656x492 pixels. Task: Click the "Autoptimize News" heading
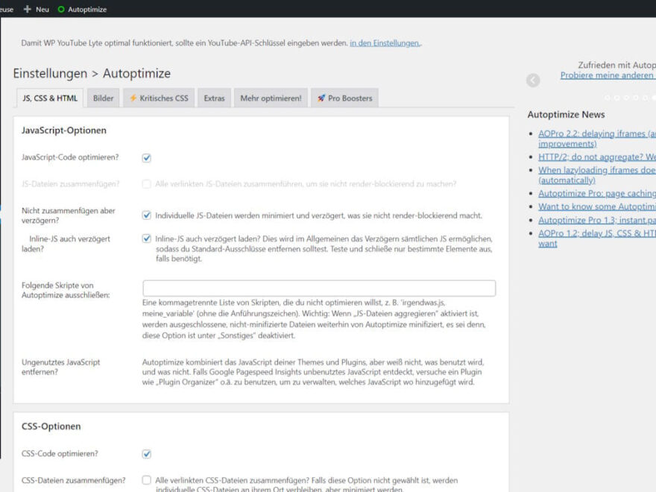(x=566, y=115)
